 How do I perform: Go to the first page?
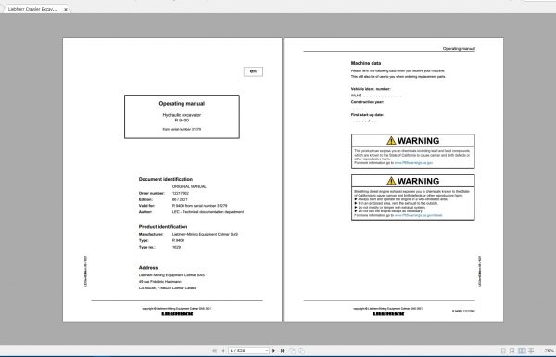[x=215, y=351]
